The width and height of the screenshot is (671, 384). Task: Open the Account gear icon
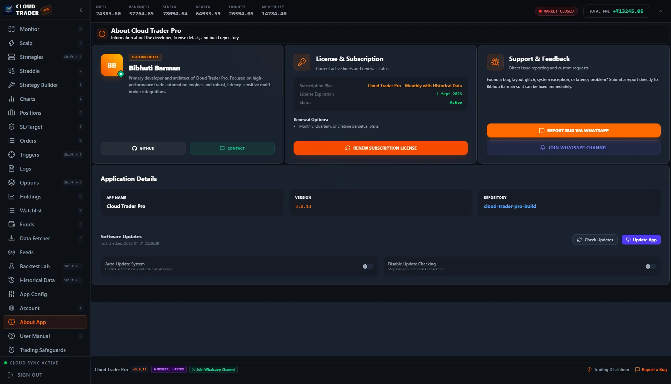[12, 308]
